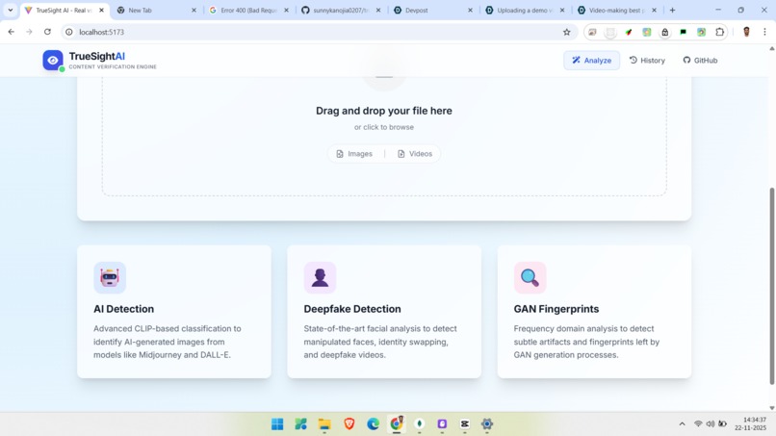The image size is (776, 436).
Task: Click the lock extension icon in toolbar
Action: tap(664, 32)
